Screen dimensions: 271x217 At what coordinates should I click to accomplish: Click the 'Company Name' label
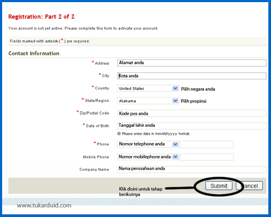coord(94,169)
